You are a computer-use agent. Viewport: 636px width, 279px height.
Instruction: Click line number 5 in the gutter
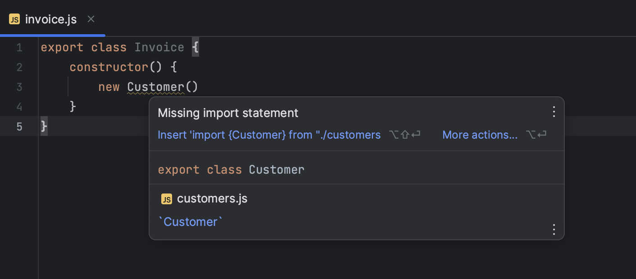tap(19, 126)
